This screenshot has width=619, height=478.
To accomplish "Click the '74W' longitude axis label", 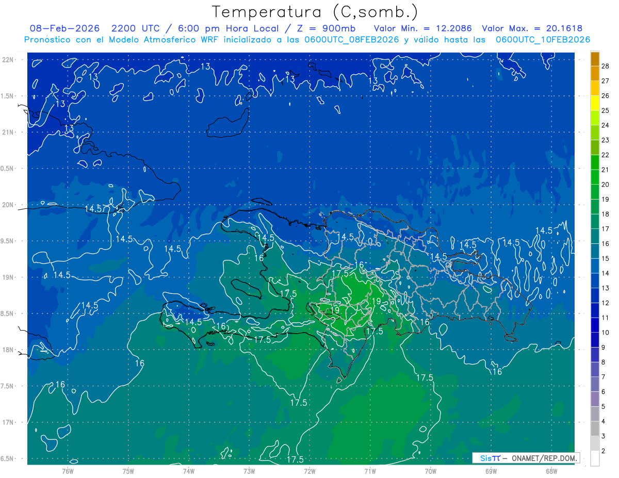I will (189, 471).
